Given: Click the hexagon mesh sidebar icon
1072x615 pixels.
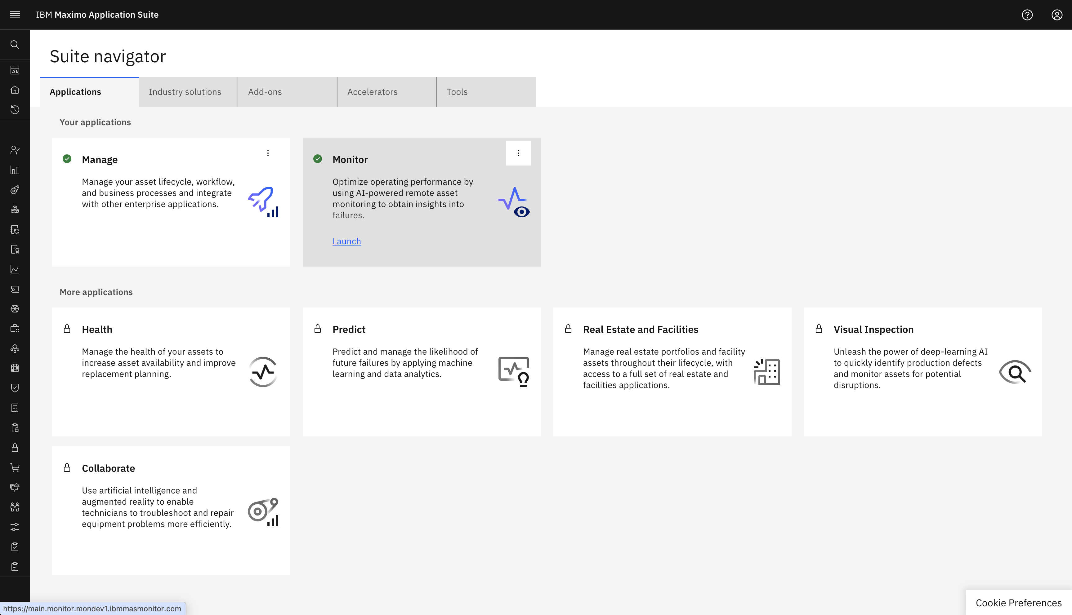Looking at the screenshot, I should click(15, 309).
